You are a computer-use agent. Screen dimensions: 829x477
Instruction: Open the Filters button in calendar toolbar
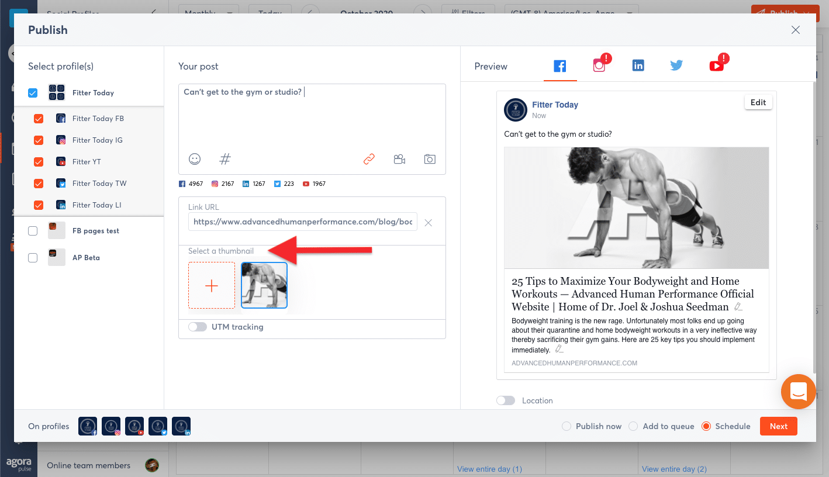click(x=468, y=12)
